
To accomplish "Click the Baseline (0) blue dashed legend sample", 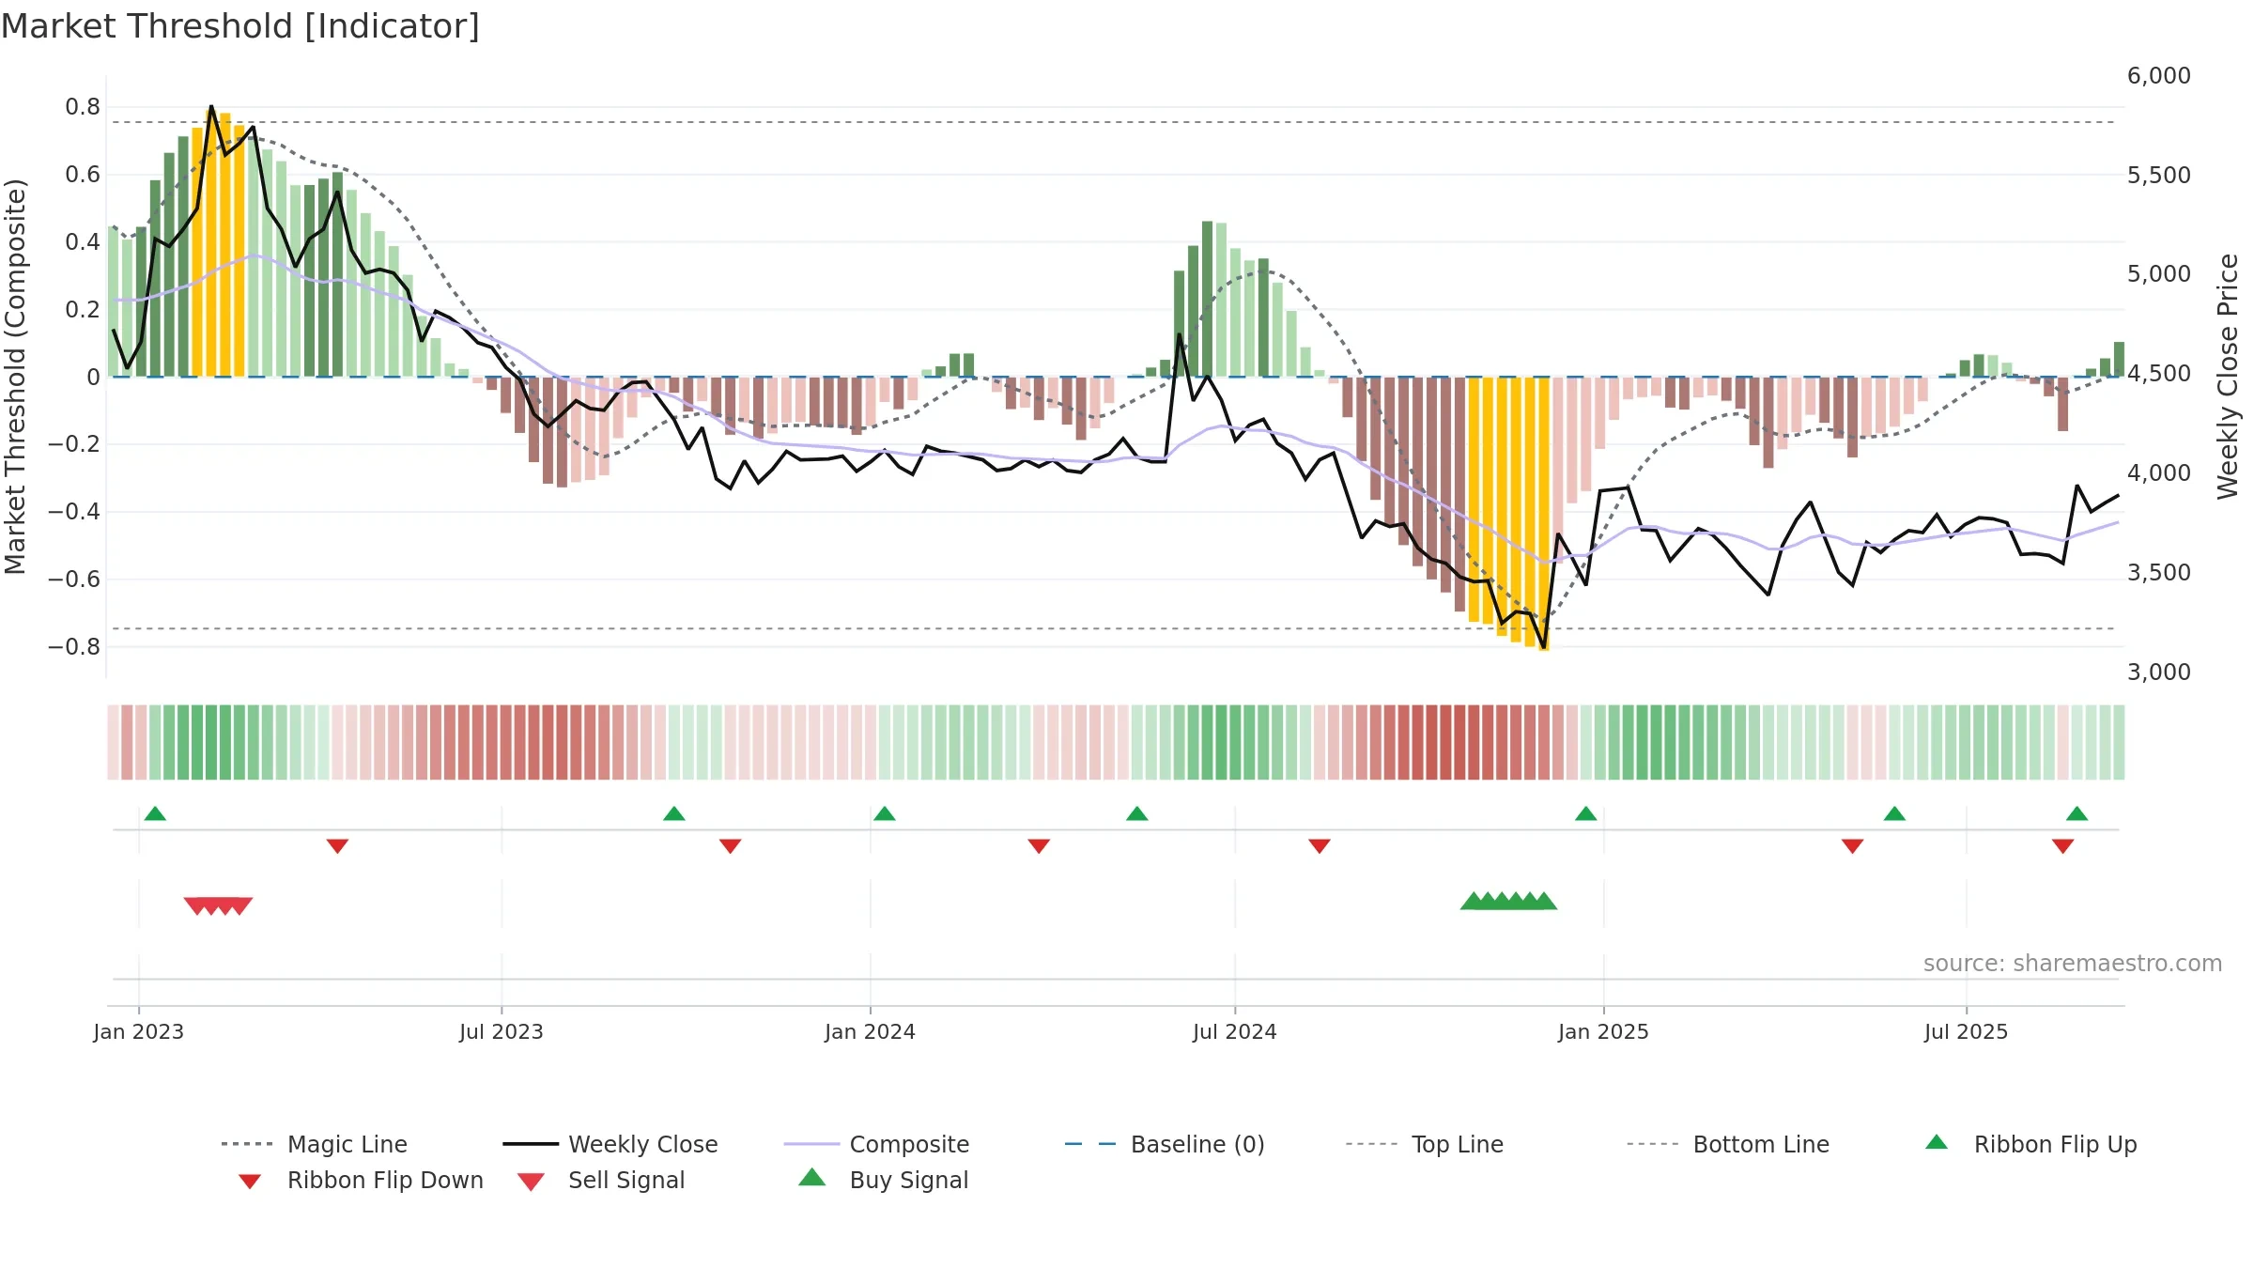I will pos(1090,1144).
